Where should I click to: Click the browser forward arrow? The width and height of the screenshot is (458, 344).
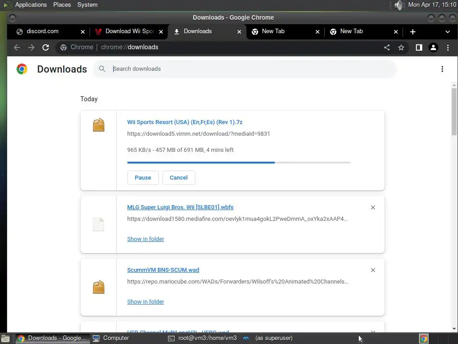tap(31, 47)
